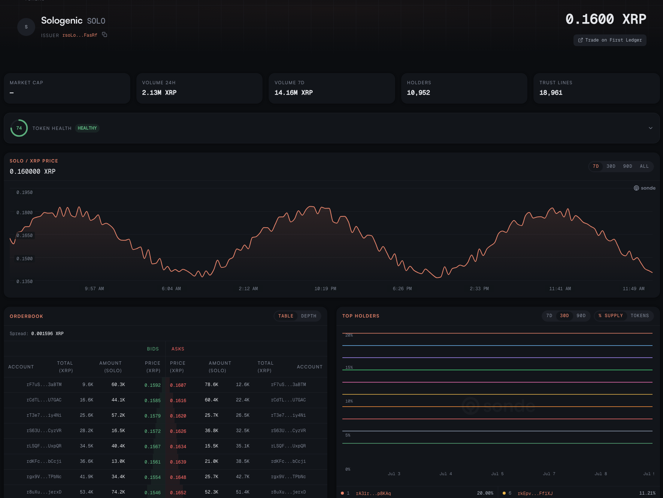
Task: Click ask price 0.1607
Action: pos(178,385)
